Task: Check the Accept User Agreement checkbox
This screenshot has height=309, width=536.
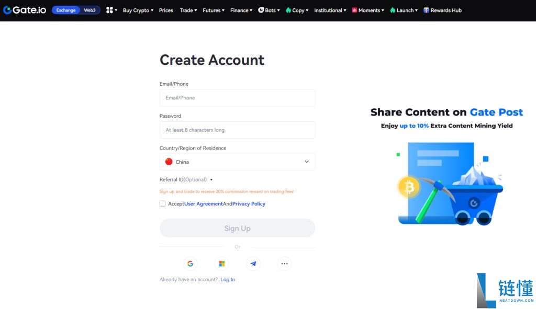Action: coord(162,203)
